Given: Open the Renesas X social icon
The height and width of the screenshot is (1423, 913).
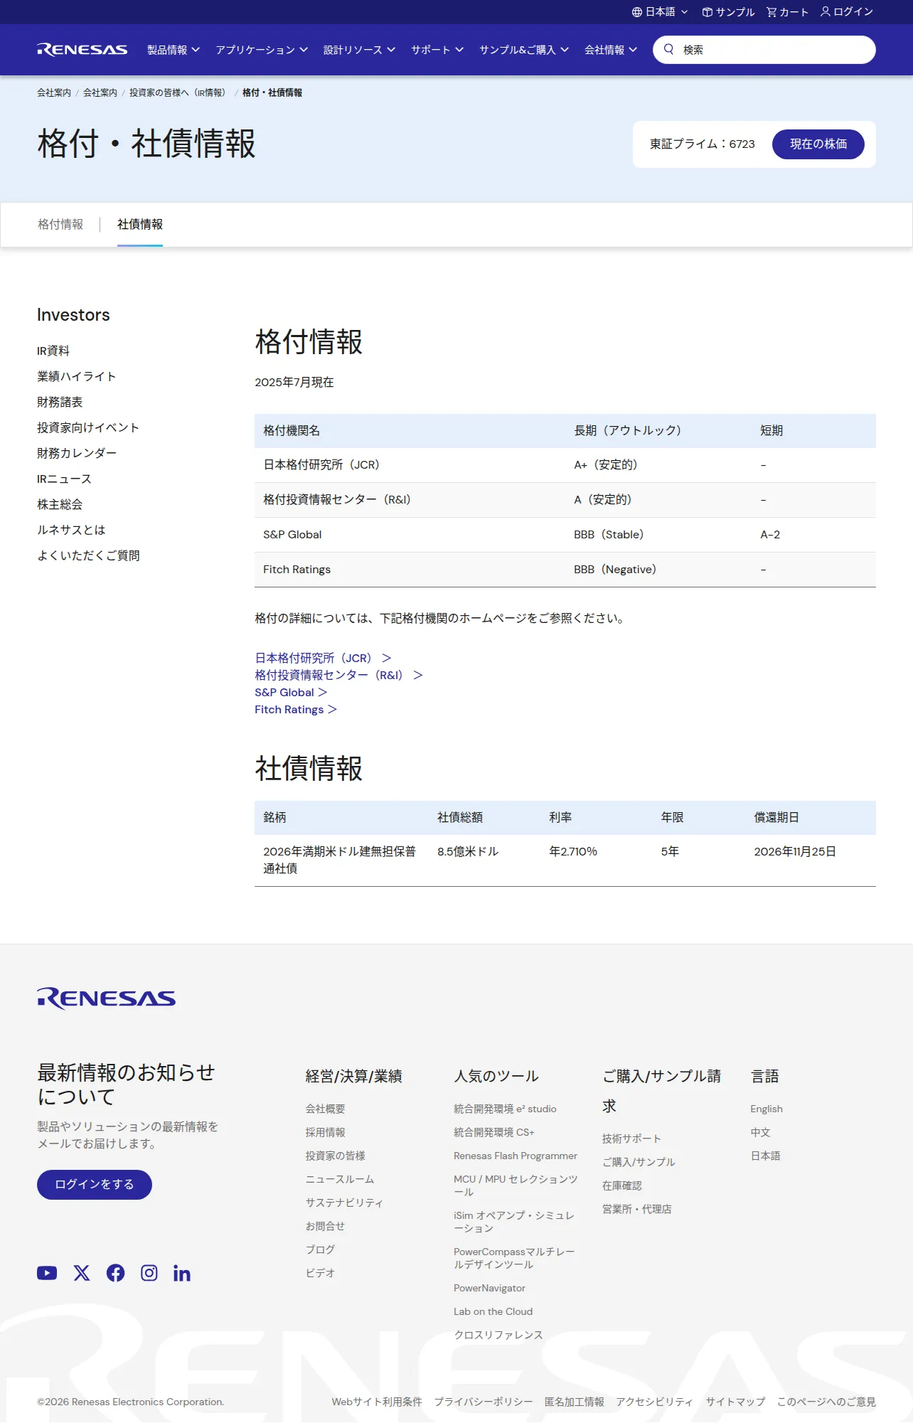Looking at the screenshot, I should [x=82, y=1273].
